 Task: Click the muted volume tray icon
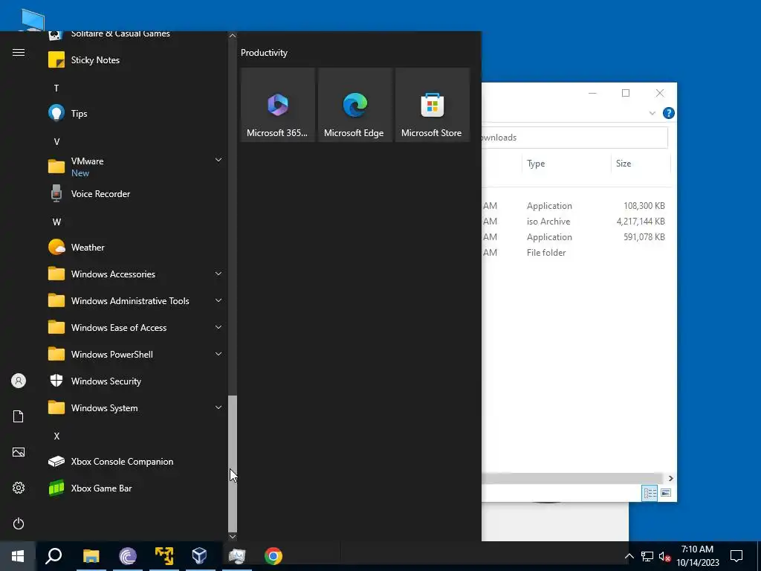click(x=664, y=556)
